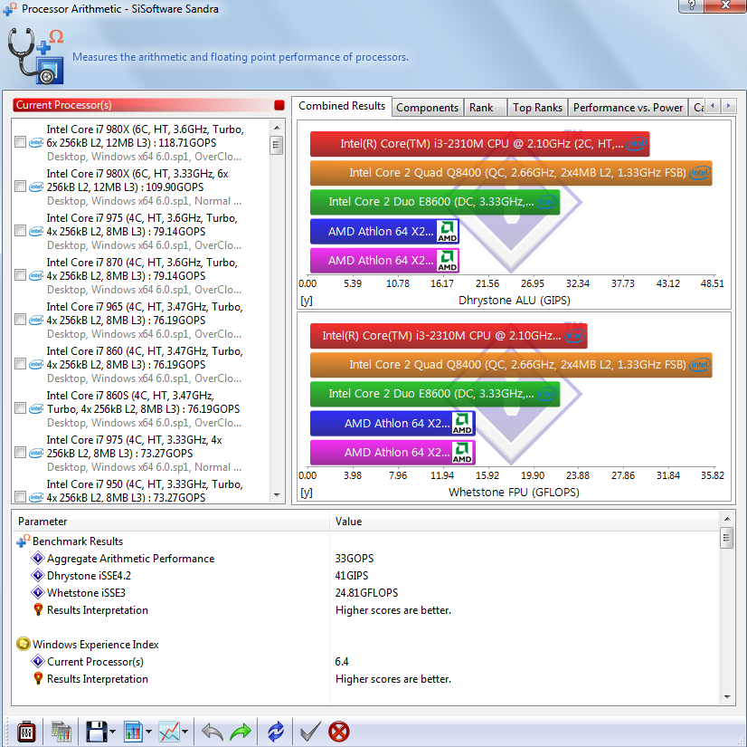Enable the i7 975 3.33GHz 73.27GOPS checkbox
The image size is (747, 747).
[20, 453]
